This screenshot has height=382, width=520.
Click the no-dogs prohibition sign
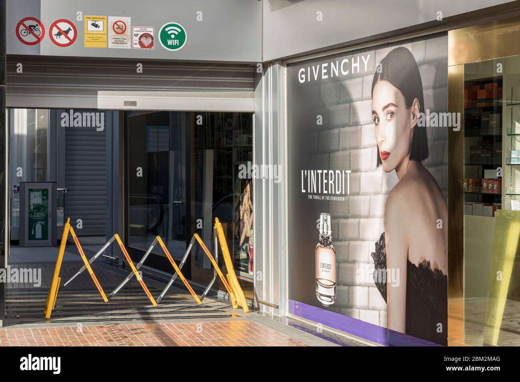[63, 33]
